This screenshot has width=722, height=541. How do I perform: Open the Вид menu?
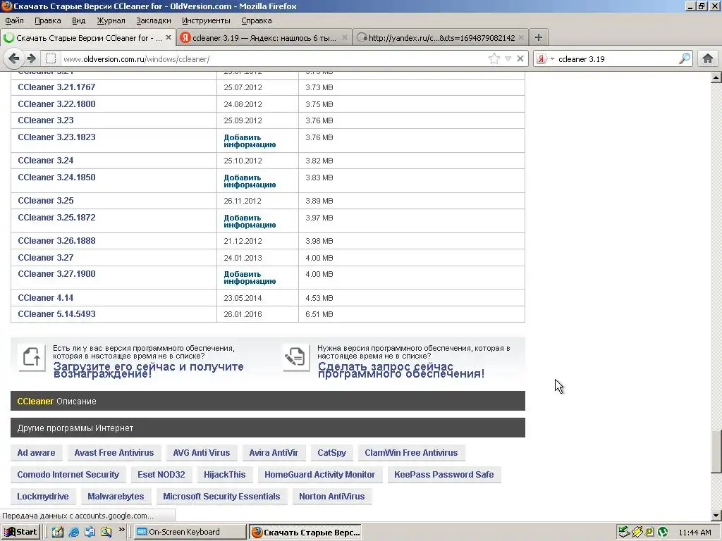click(x=79, y=20)
